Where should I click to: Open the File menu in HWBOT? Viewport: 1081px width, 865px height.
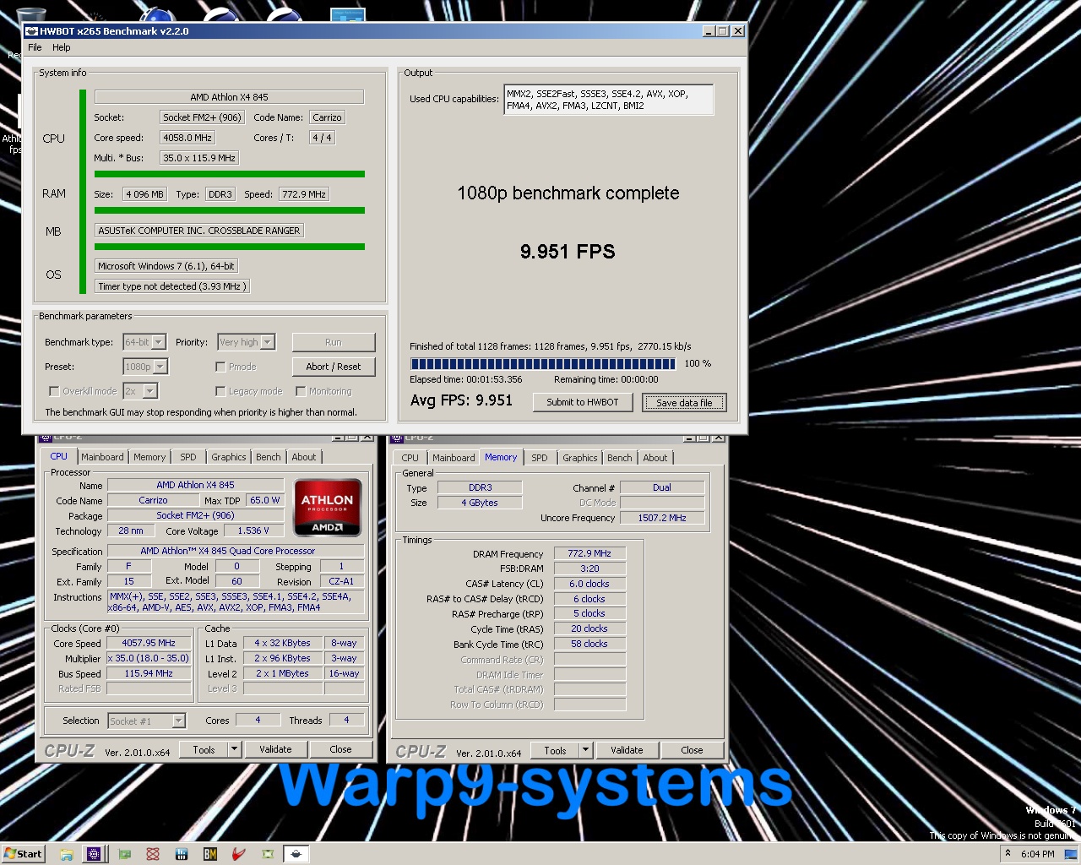[35, 47]
